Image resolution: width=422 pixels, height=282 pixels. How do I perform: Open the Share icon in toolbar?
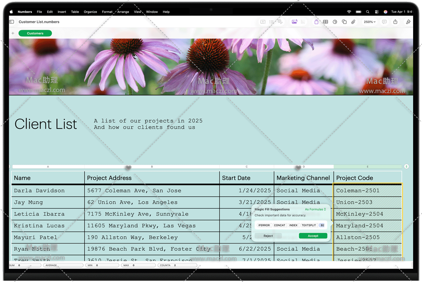pos(395,22)
